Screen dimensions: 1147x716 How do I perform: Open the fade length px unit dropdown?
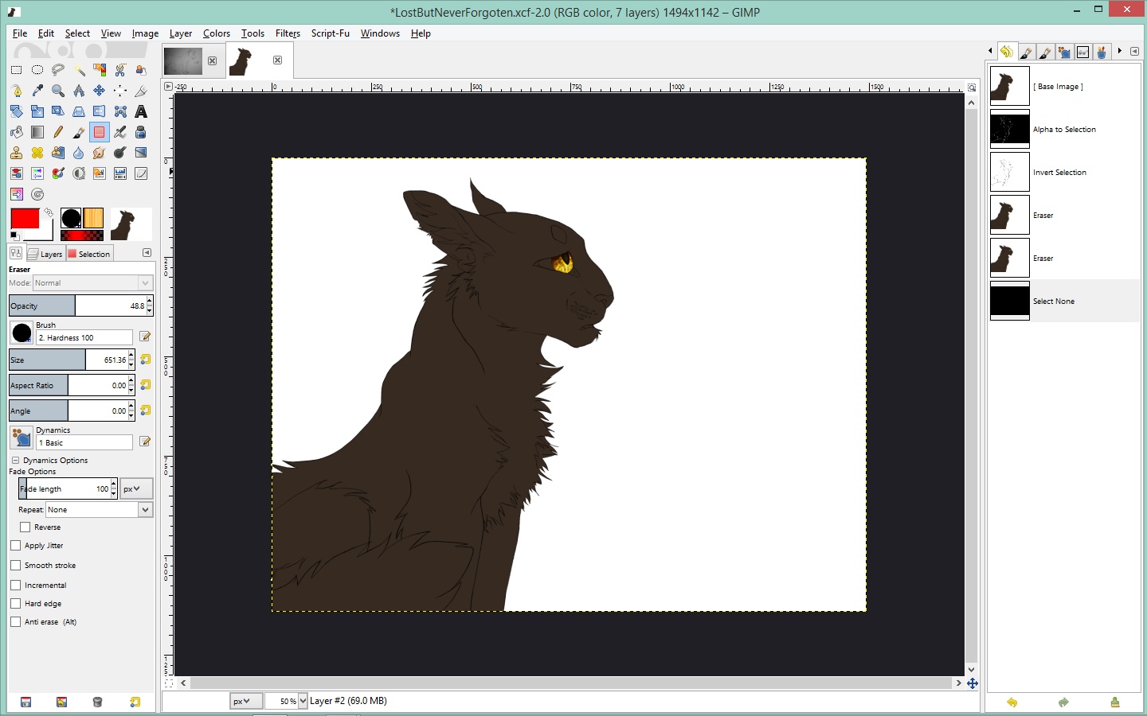[136, 488]
